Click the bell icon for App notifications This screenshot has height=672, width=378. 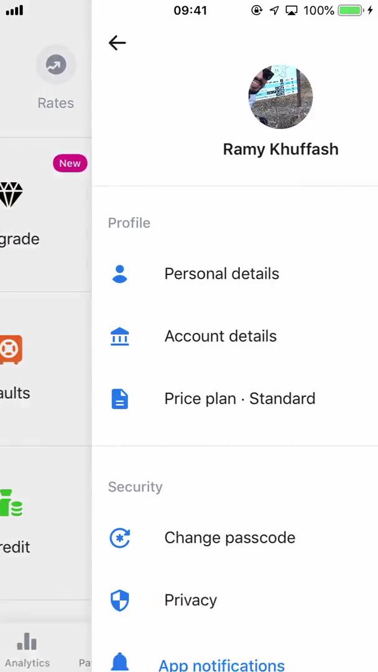(119, 662)
